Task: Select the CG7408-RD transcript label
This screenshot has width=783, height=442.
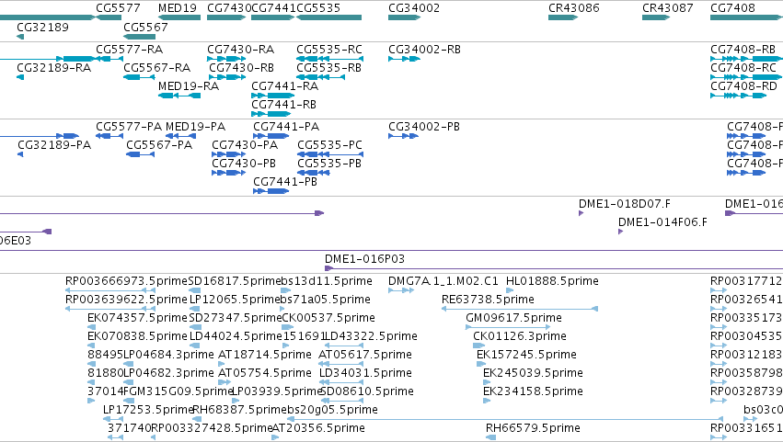Action: tap(743, 86)
